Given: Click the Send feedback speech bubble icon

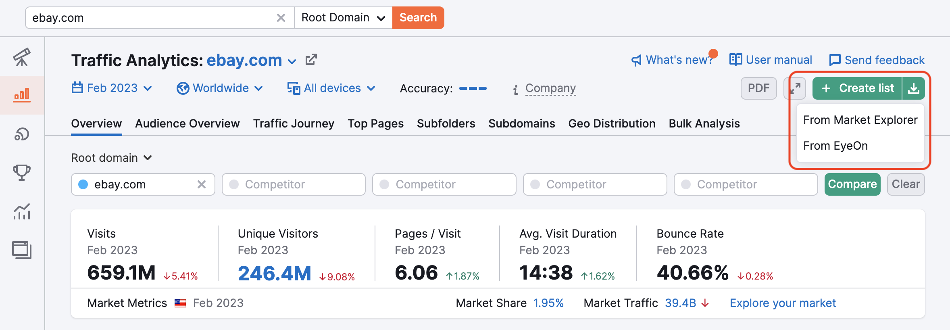Looking at the screenshot, I should 835,60.
